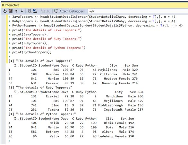Click the Save Workspace disk icon
The image size is (188, 145).
point(35,11)
